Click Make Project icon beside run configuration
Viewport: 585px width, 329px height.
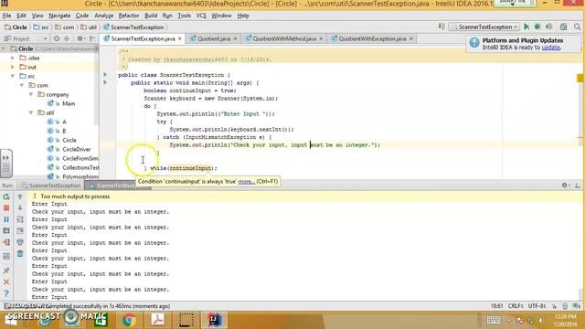[441, 27]
